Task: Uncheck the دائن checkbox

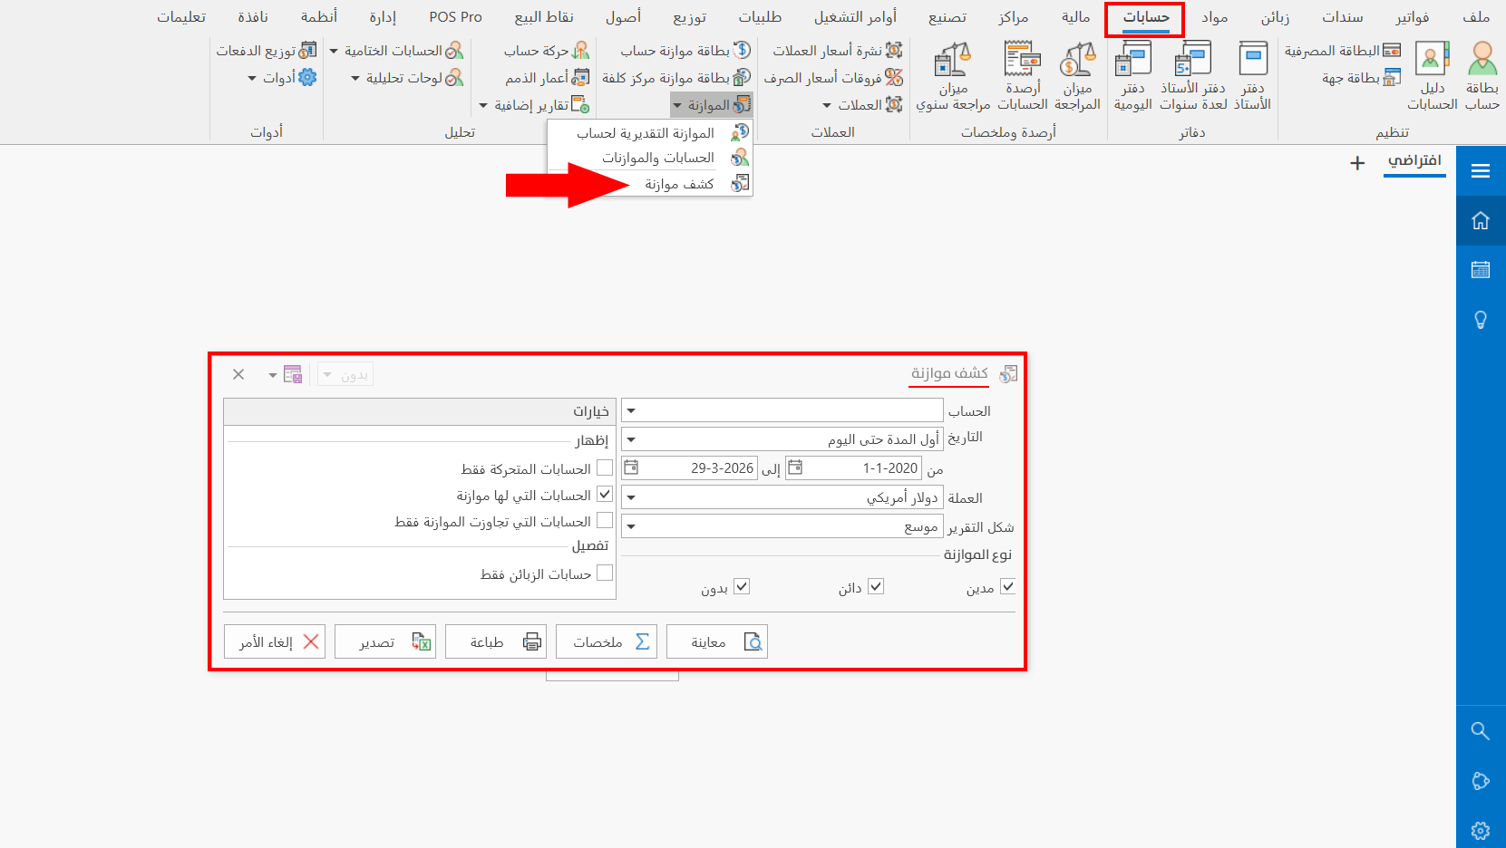Action: point(876,586)
